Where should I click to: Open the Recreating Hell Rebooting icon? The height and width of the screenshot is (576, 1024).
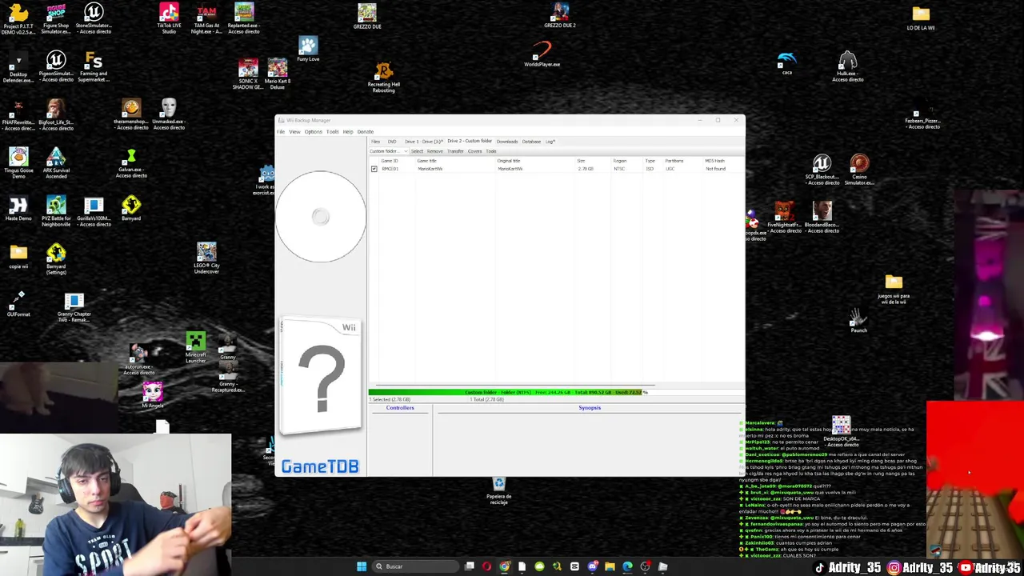(384, 78)
